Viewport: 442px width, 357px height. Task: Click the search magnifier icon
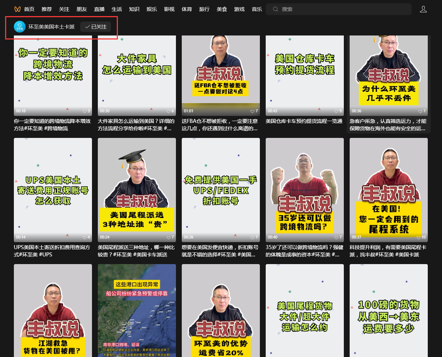point(276,9)
